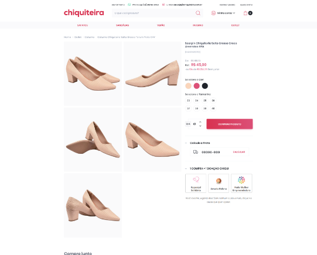This screenshot has width=317, height=255.
Task: Click the delivery truck icon in freight field
Action: click(x=196, y=152)
